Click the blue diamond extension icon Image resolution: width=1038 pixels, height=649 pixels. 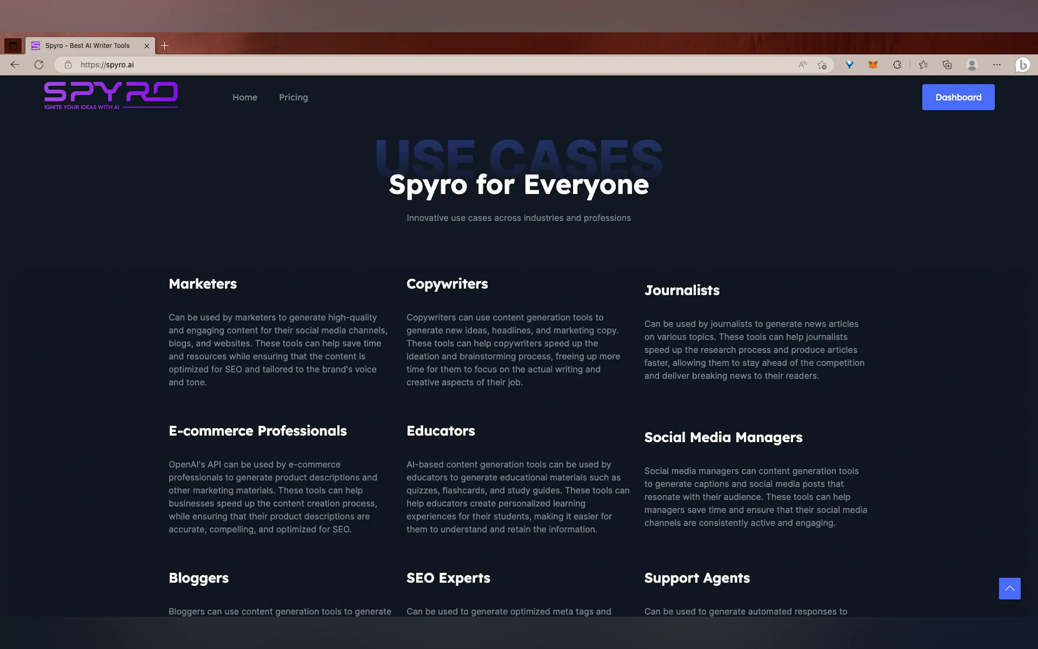[849, 65]
